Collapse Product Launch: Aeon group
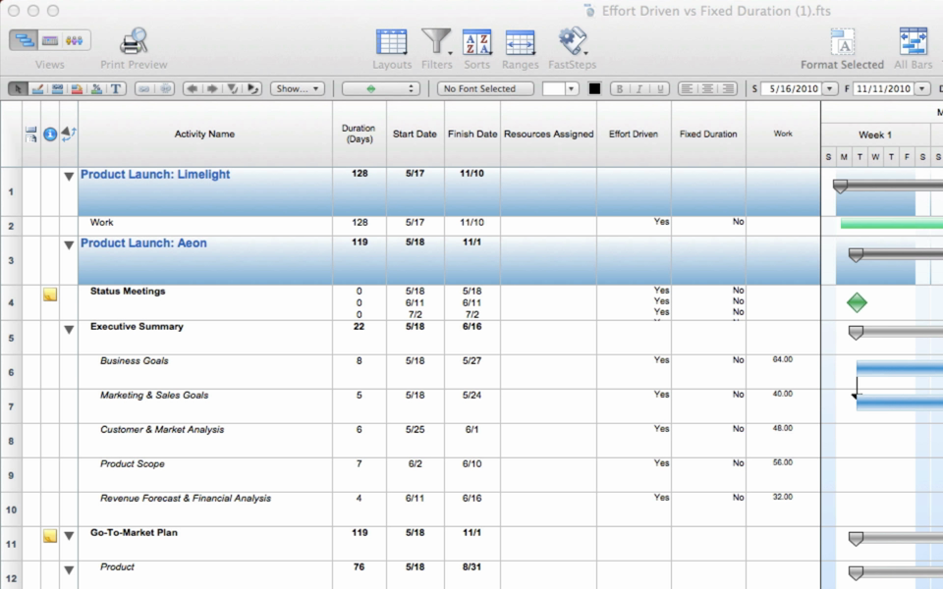The image size is (943, 589). [x=69, y=245]
